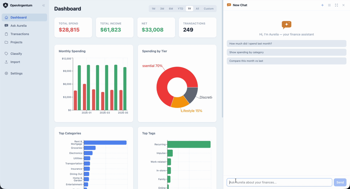Click the 'Monthly Spending' chart title
This screenshot has width=350, height=189.
pos(72,51)
